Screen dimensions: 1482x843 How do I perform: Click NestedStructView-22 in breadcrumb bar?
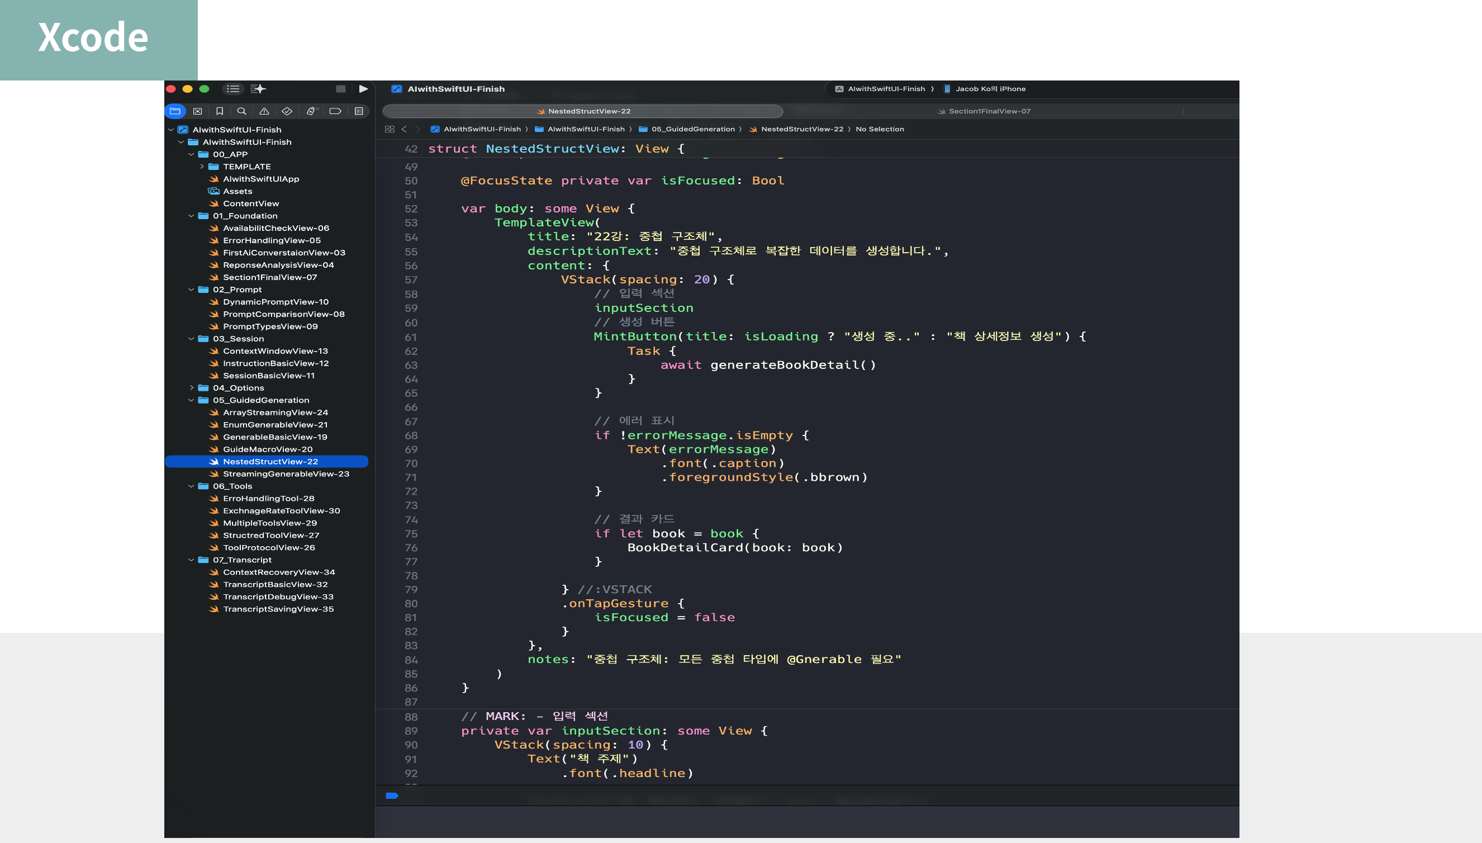click(796, 129)
